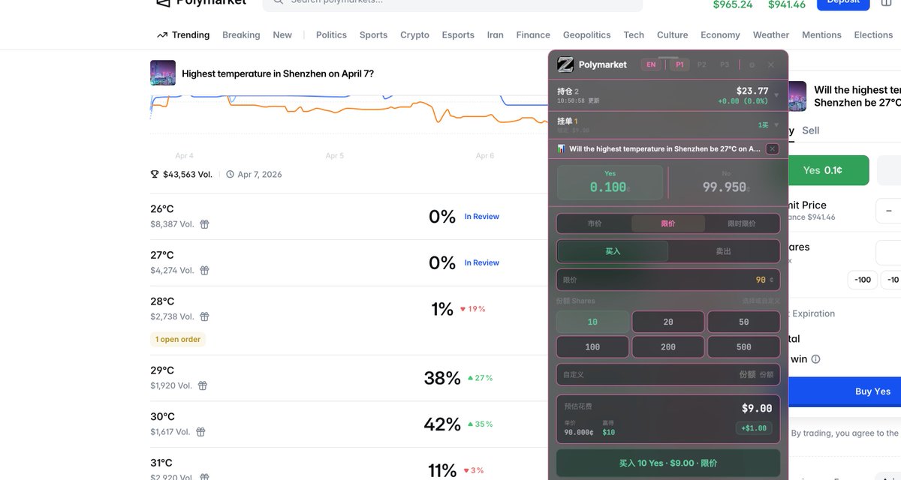Image resolution: width=901 pixels, height=480 pixels.
Task: Pick the 200 shares preset
Action: point(668,347)
